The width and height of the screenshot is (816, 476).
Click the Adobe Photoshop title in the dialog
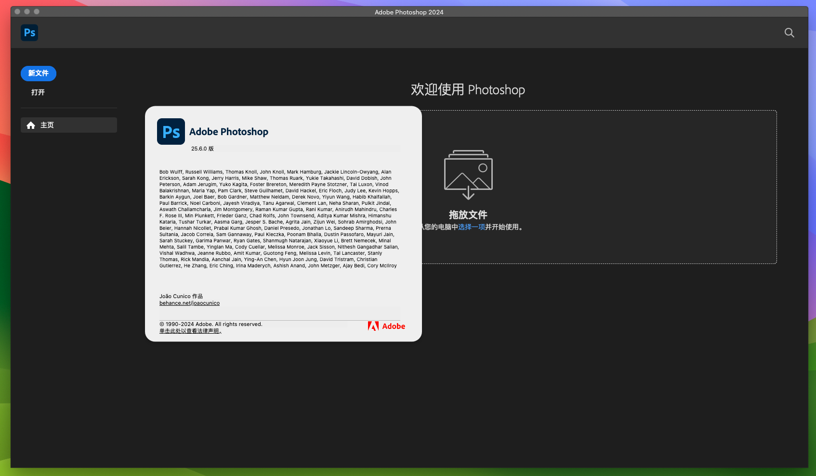229,132
